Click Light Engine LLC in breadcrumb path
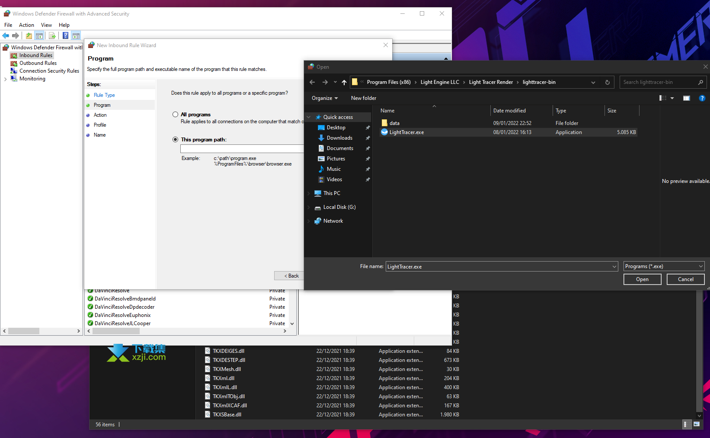 click(x=440, y=82)
